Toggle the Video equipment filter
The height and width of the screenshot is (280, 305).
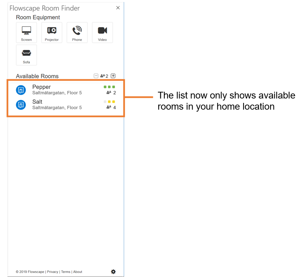[102, 33]
